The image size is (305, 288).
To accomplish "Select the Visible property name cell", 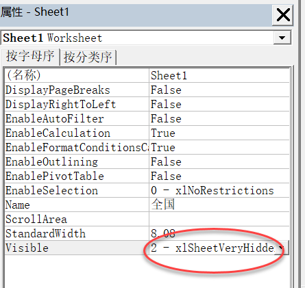I will click(77, 248).
